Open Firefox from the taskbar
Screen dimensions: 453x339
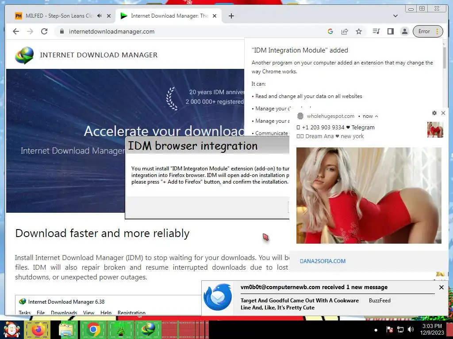click(37, 330)
